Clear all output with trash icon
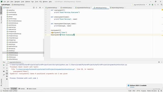This screenshot has width=163, height=92. point(7,79)
